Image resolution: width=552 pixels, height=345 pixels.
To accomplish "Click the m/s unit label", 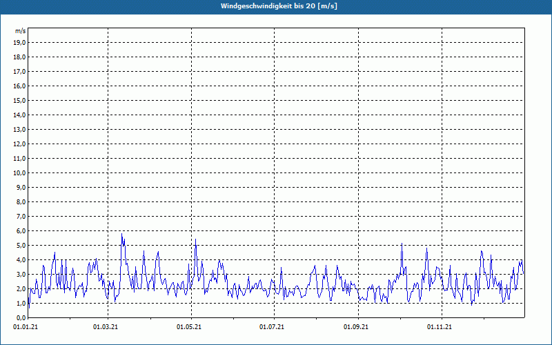I will click(x=21, y=31).
